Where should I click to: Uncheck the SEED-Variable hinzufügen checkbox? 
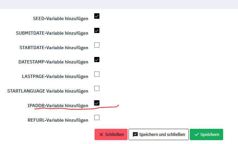[x=97, y=16]
